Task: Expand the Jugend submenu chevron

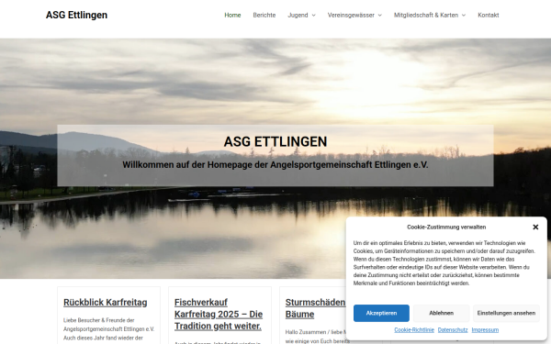Action: tap(314, 16)
